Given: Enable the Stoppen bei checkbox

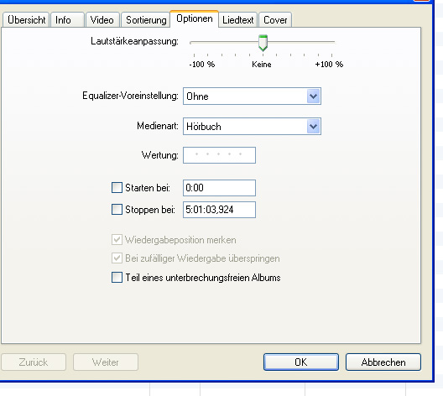Looking at the screenshot, I should (x=117, y=210).
